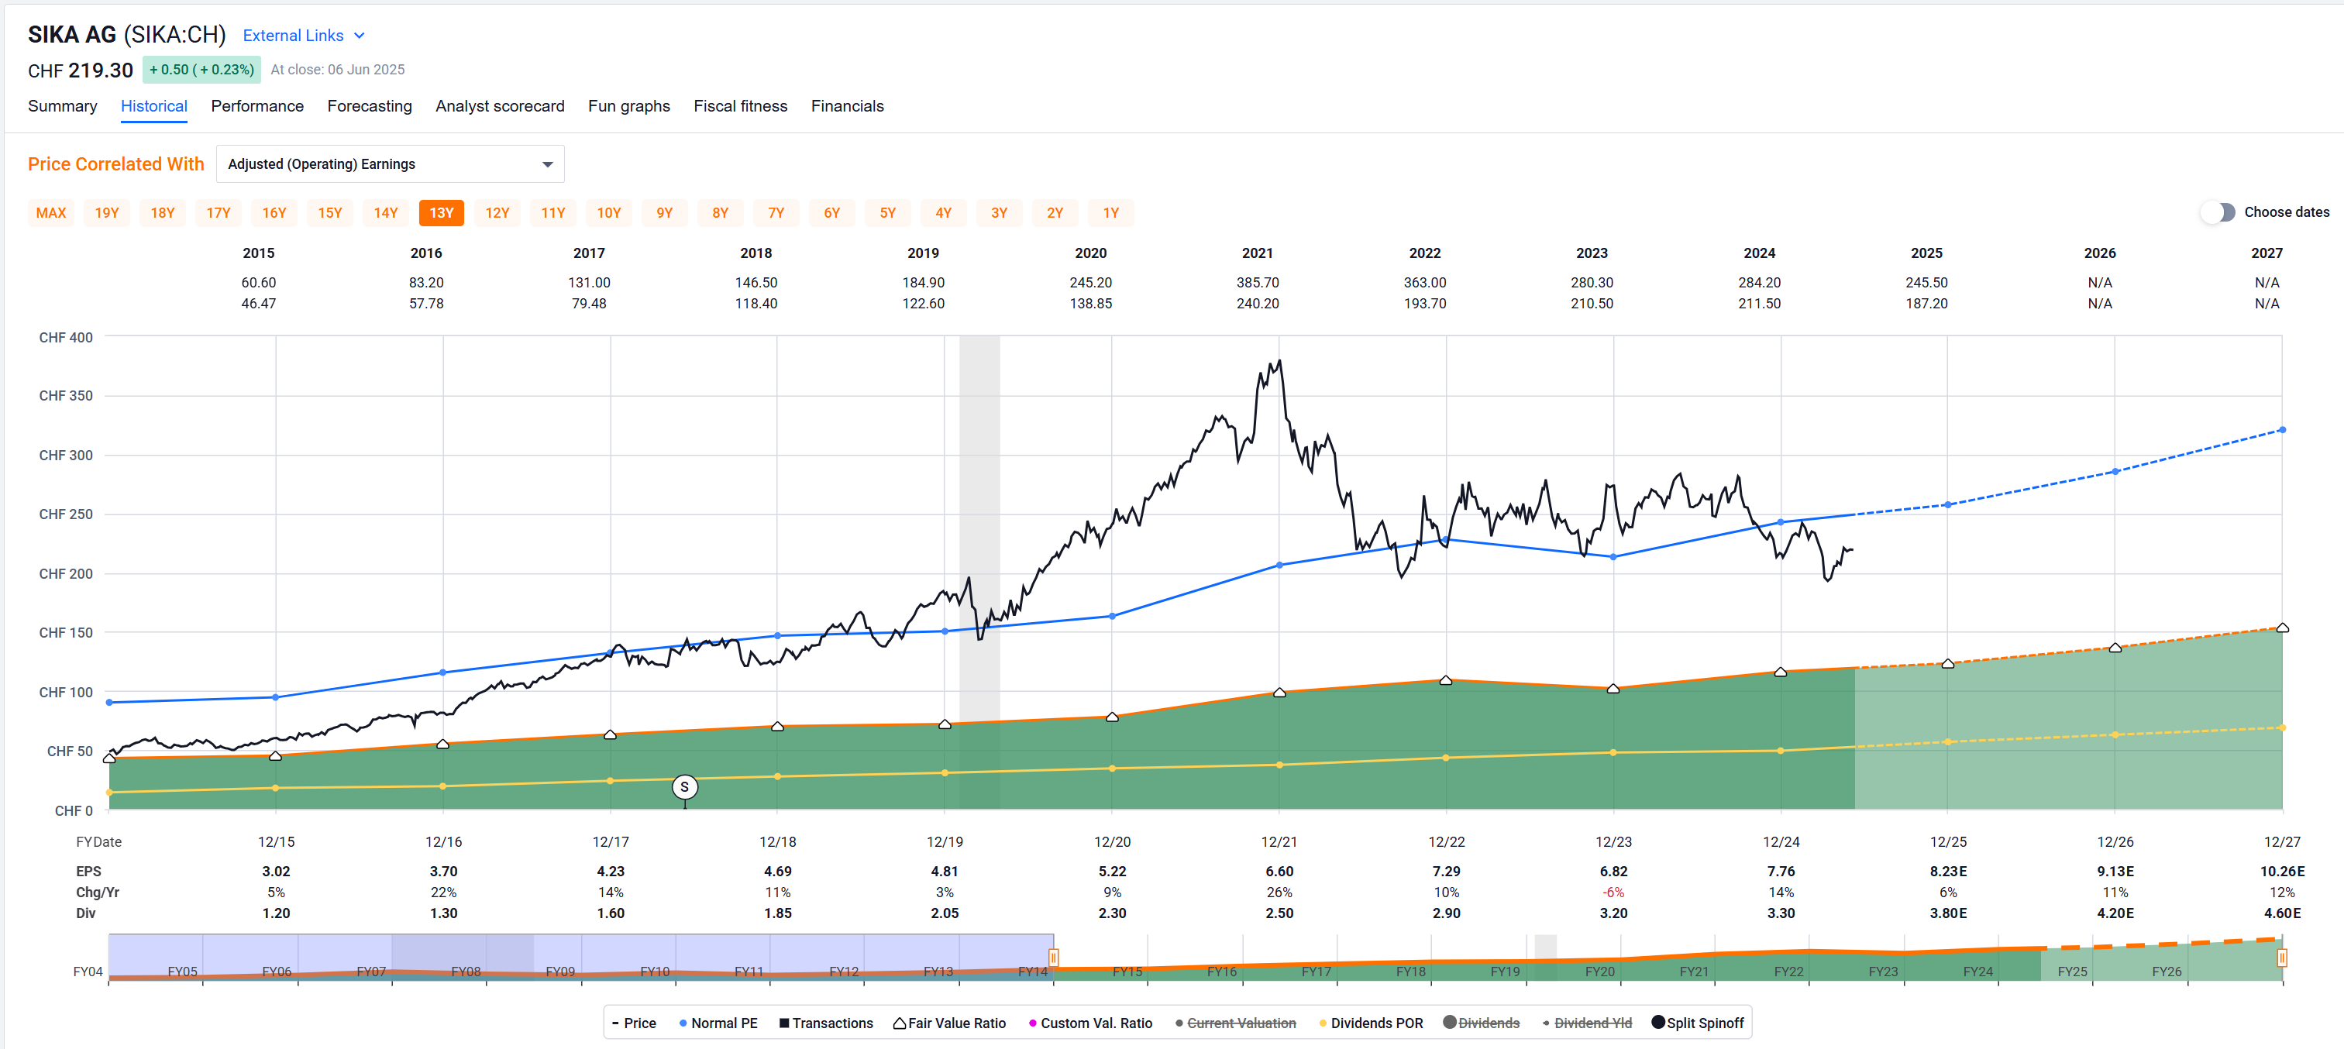Choose the 2Y range button
The image size is (2344, 1049).
coord(1055,213)
